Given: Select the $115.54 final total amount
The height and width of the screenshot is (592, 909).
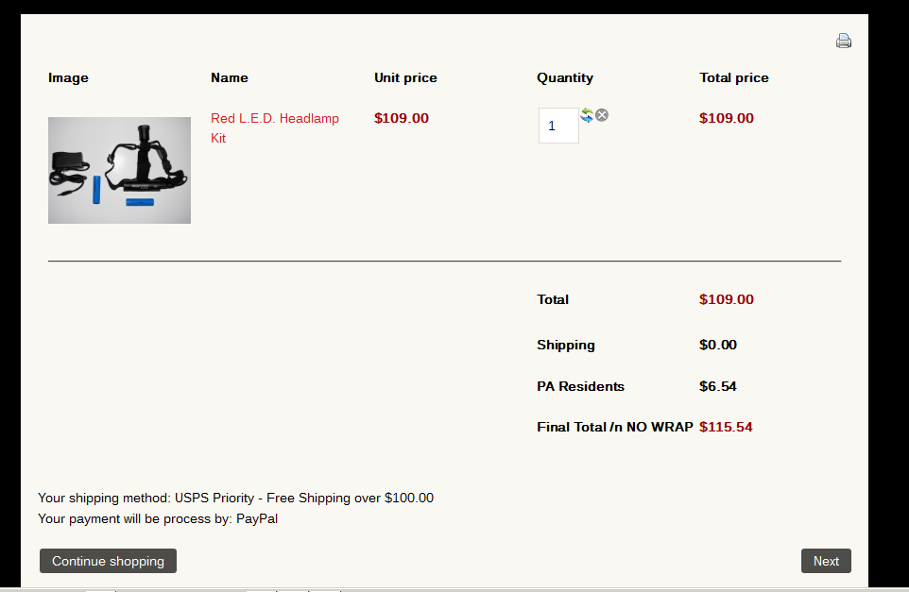Looking at the screenshot, I should point(726,427).
